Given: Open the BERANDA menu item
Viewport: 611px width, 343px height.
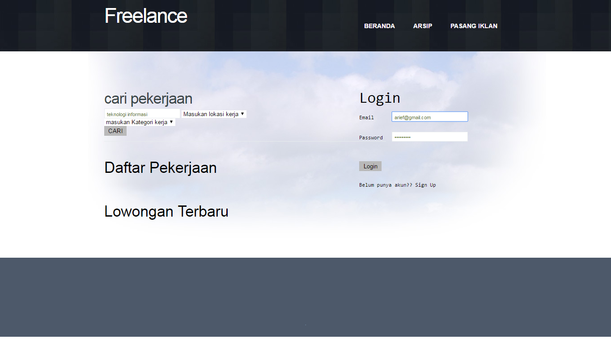Looking at the screenshot, I should click(x=379, y=26).
